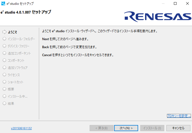192x133 pixels.
Task: Open the v201506161132 version link
Action: pos(21,128)
